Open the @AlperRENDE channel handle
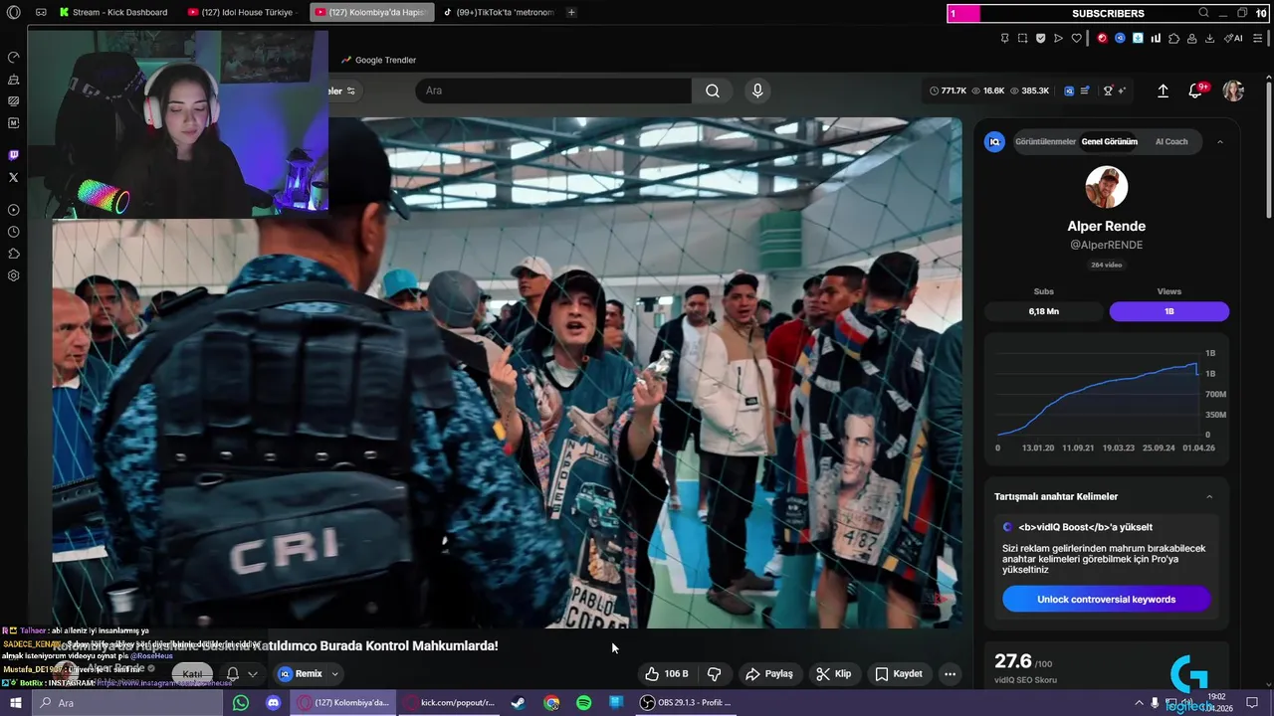 pos(1106,245)
